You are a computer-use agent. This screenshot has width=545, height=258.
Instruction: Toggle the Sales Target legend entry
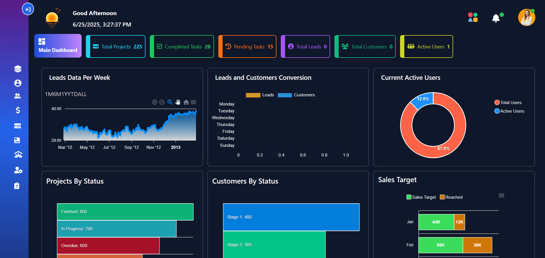pos(421,197)
